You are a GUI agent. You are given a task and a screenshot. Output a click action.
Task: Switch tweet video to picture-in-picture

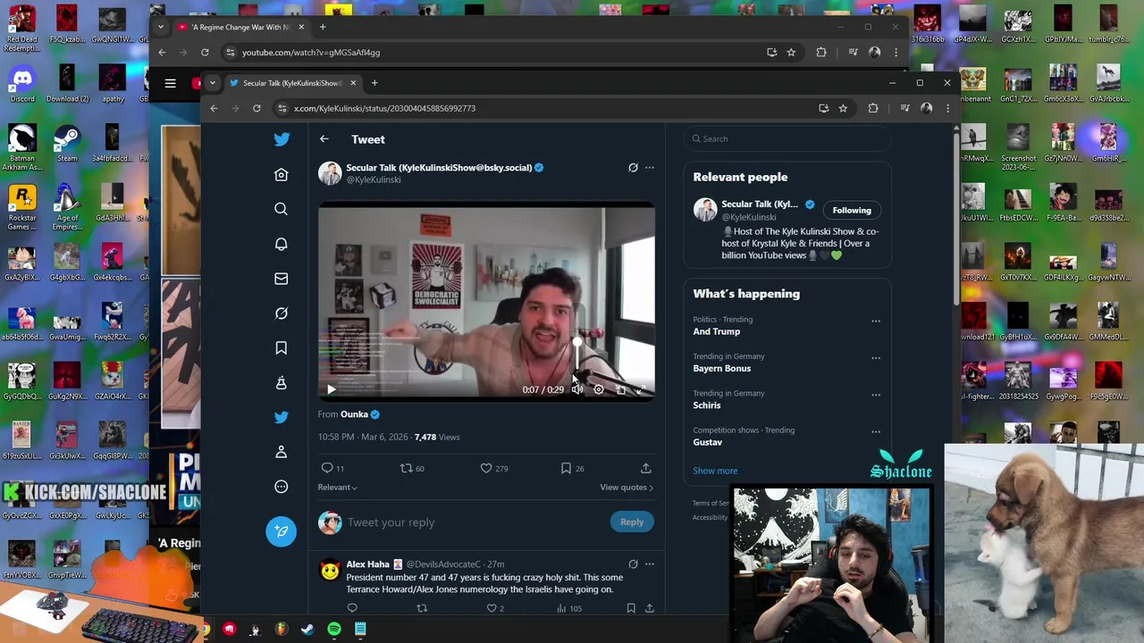621,389
